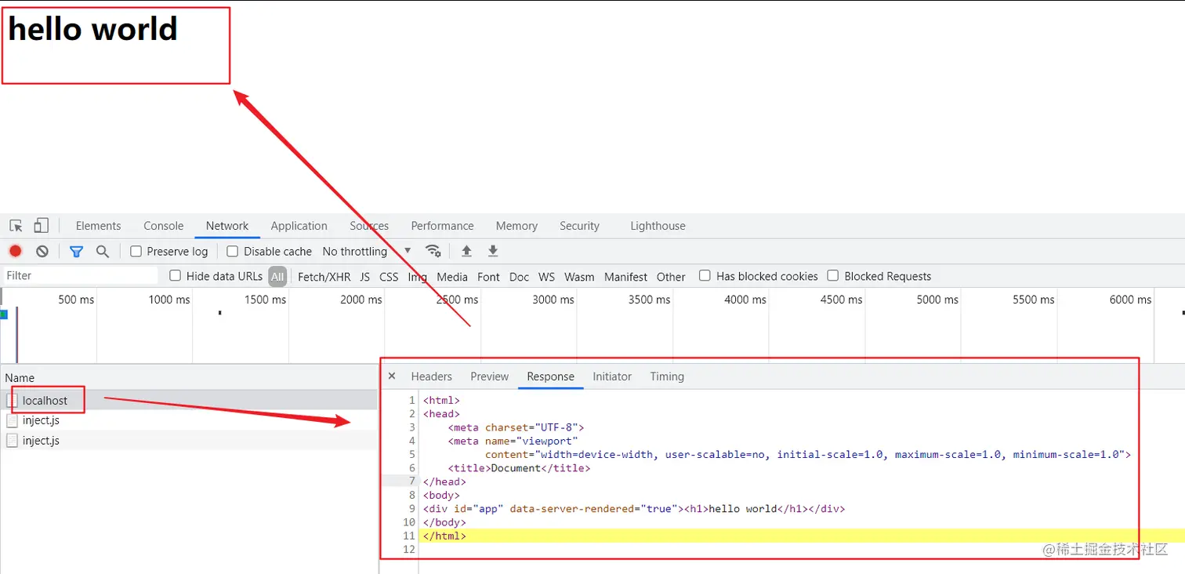
Task: Open the Console tab
Action: [x=164, y=226]
